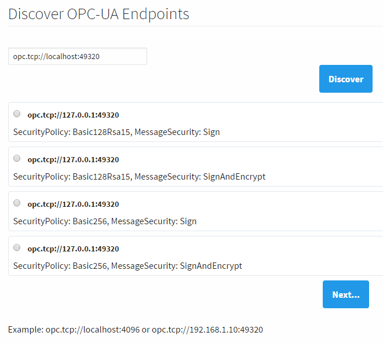Click endpoint URL label above Basic256 SignAndEncrypt
Screen dimensions: 383x343
[x=73, y=249]
